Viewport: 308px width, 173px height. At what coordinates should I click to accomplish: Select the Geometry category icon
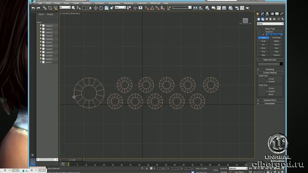point(259,19)
